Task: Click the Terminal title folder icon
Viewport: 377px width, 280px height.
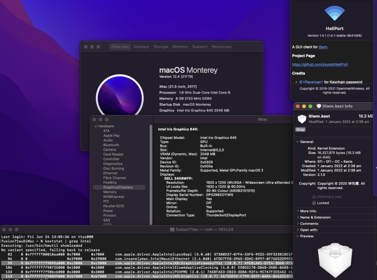Action: click(x=172, y=229)
